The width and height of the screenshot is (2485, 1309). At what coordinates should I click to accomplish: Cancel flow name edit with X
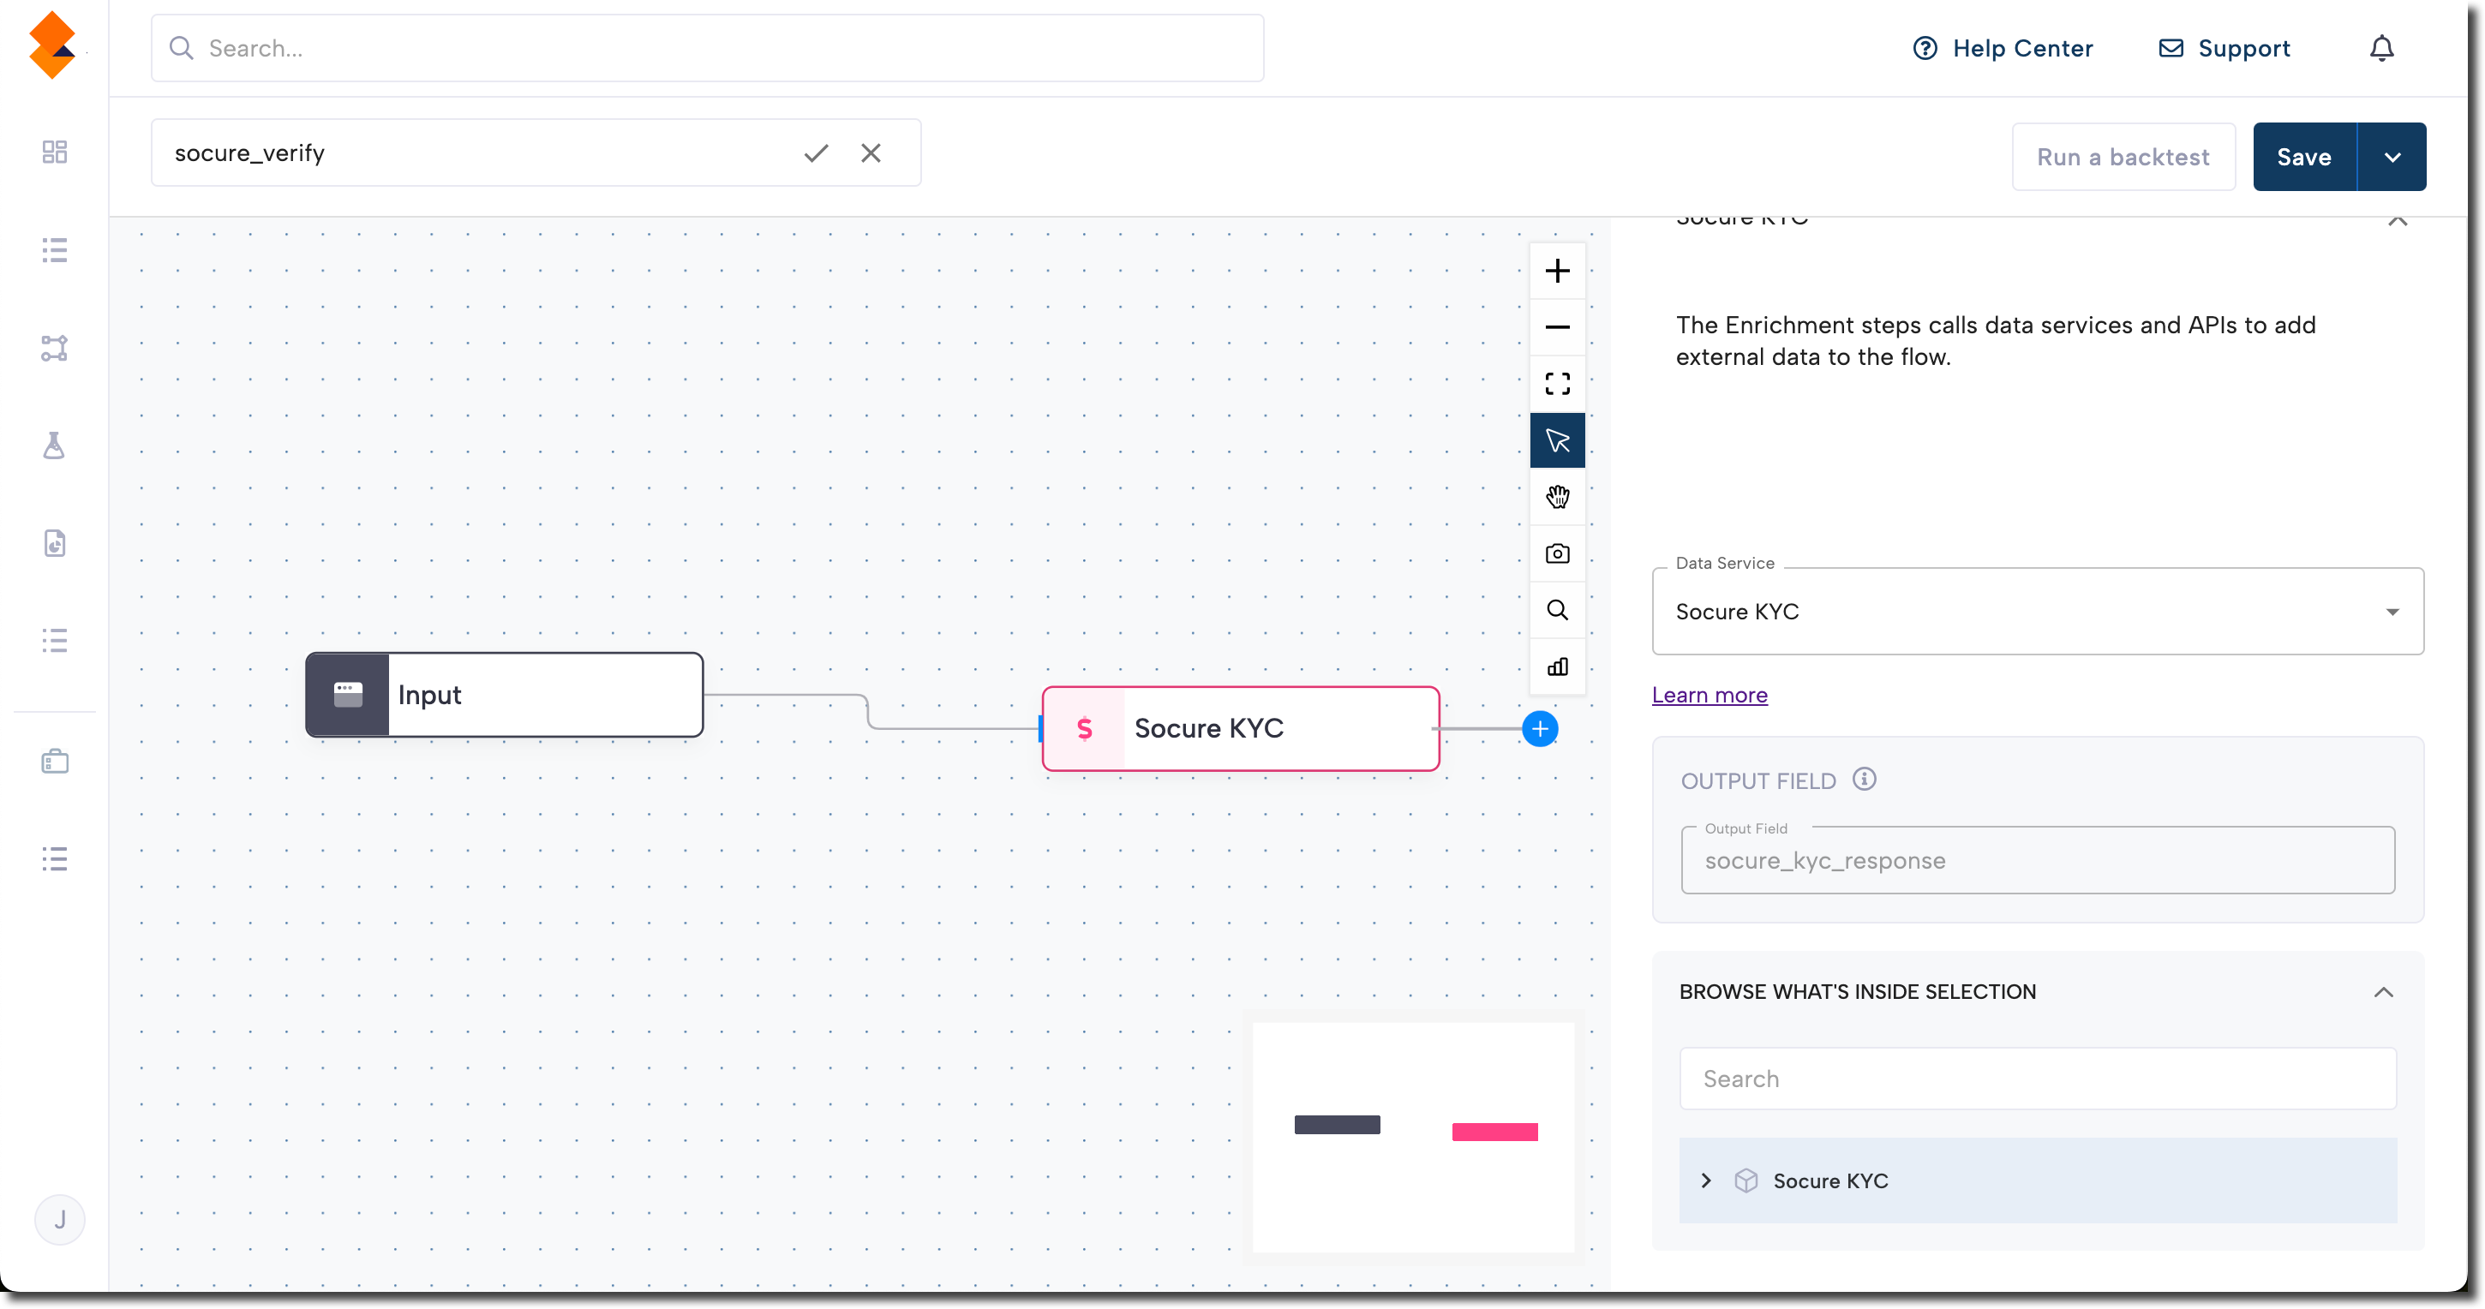tap(870, 153)
